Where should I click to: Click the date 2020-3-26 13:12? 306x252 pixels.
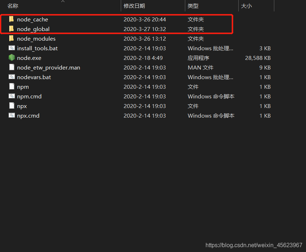click(145, 38)
